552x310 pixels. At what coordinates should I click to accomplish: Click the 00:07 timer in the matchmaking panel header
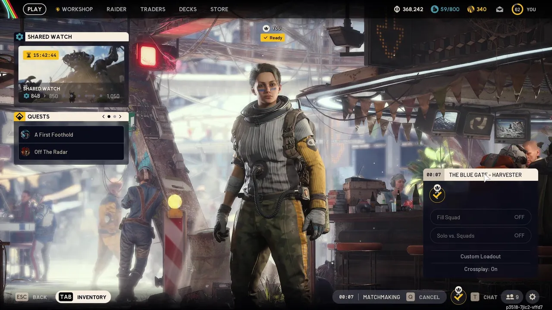[434, 175]
